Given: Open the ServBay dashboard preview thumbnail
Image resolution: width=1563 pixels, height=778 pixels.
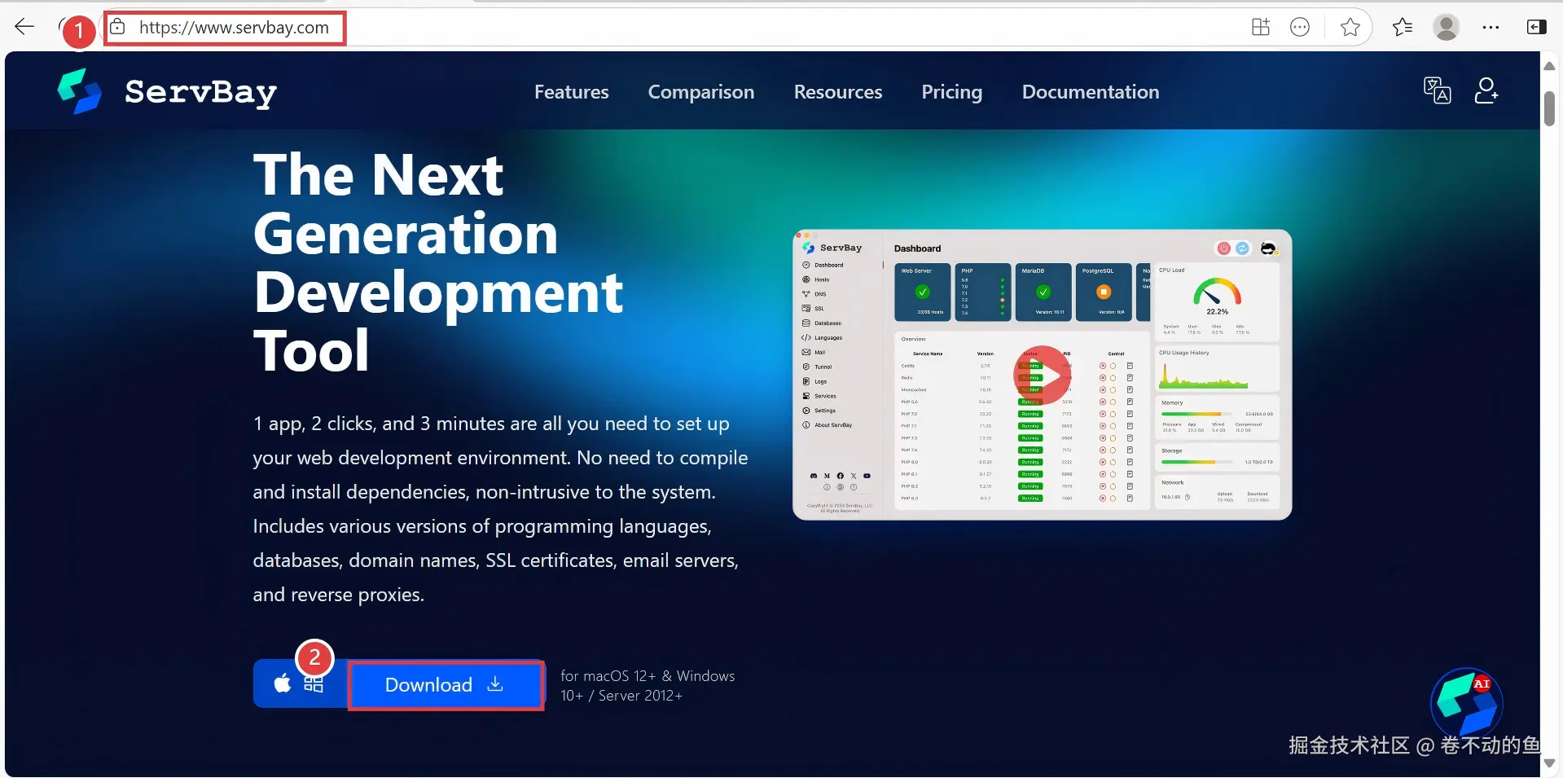Looking at the screenshot, I should pyautogui.click(x=1042, y=375).
